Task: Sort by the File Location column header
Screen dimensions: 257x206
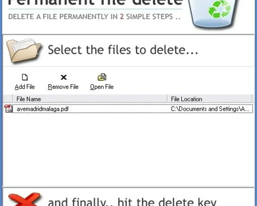Action: click(x=210, y=99)
